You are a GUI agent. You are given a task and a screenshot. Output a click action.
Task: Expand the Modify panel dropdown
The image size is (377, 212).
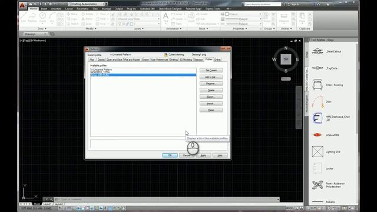click(91, 29)
